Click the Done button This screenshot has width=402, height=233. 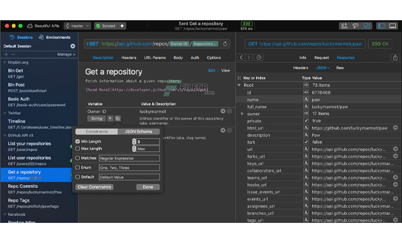pyautogui.click(x=148, y=187)
